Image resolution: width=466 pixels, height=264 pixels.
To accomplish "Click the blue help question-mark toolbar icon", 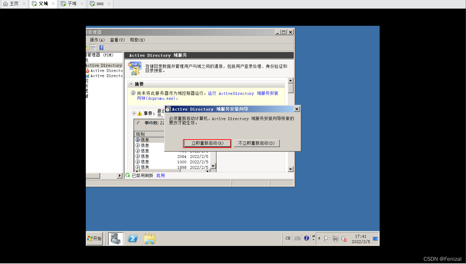I will pos(101,48).
